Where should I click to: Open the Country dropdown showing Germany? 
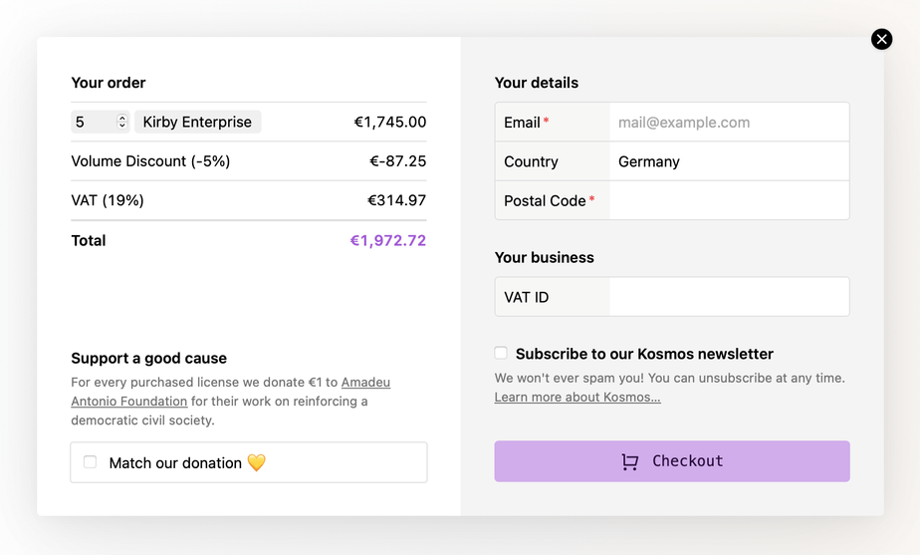click(x=728, y=161)
